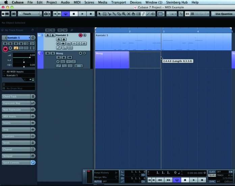This screenshot has height=186, width=235.
Task: Adjust the inspector pan slider
Action: point(24,62)
